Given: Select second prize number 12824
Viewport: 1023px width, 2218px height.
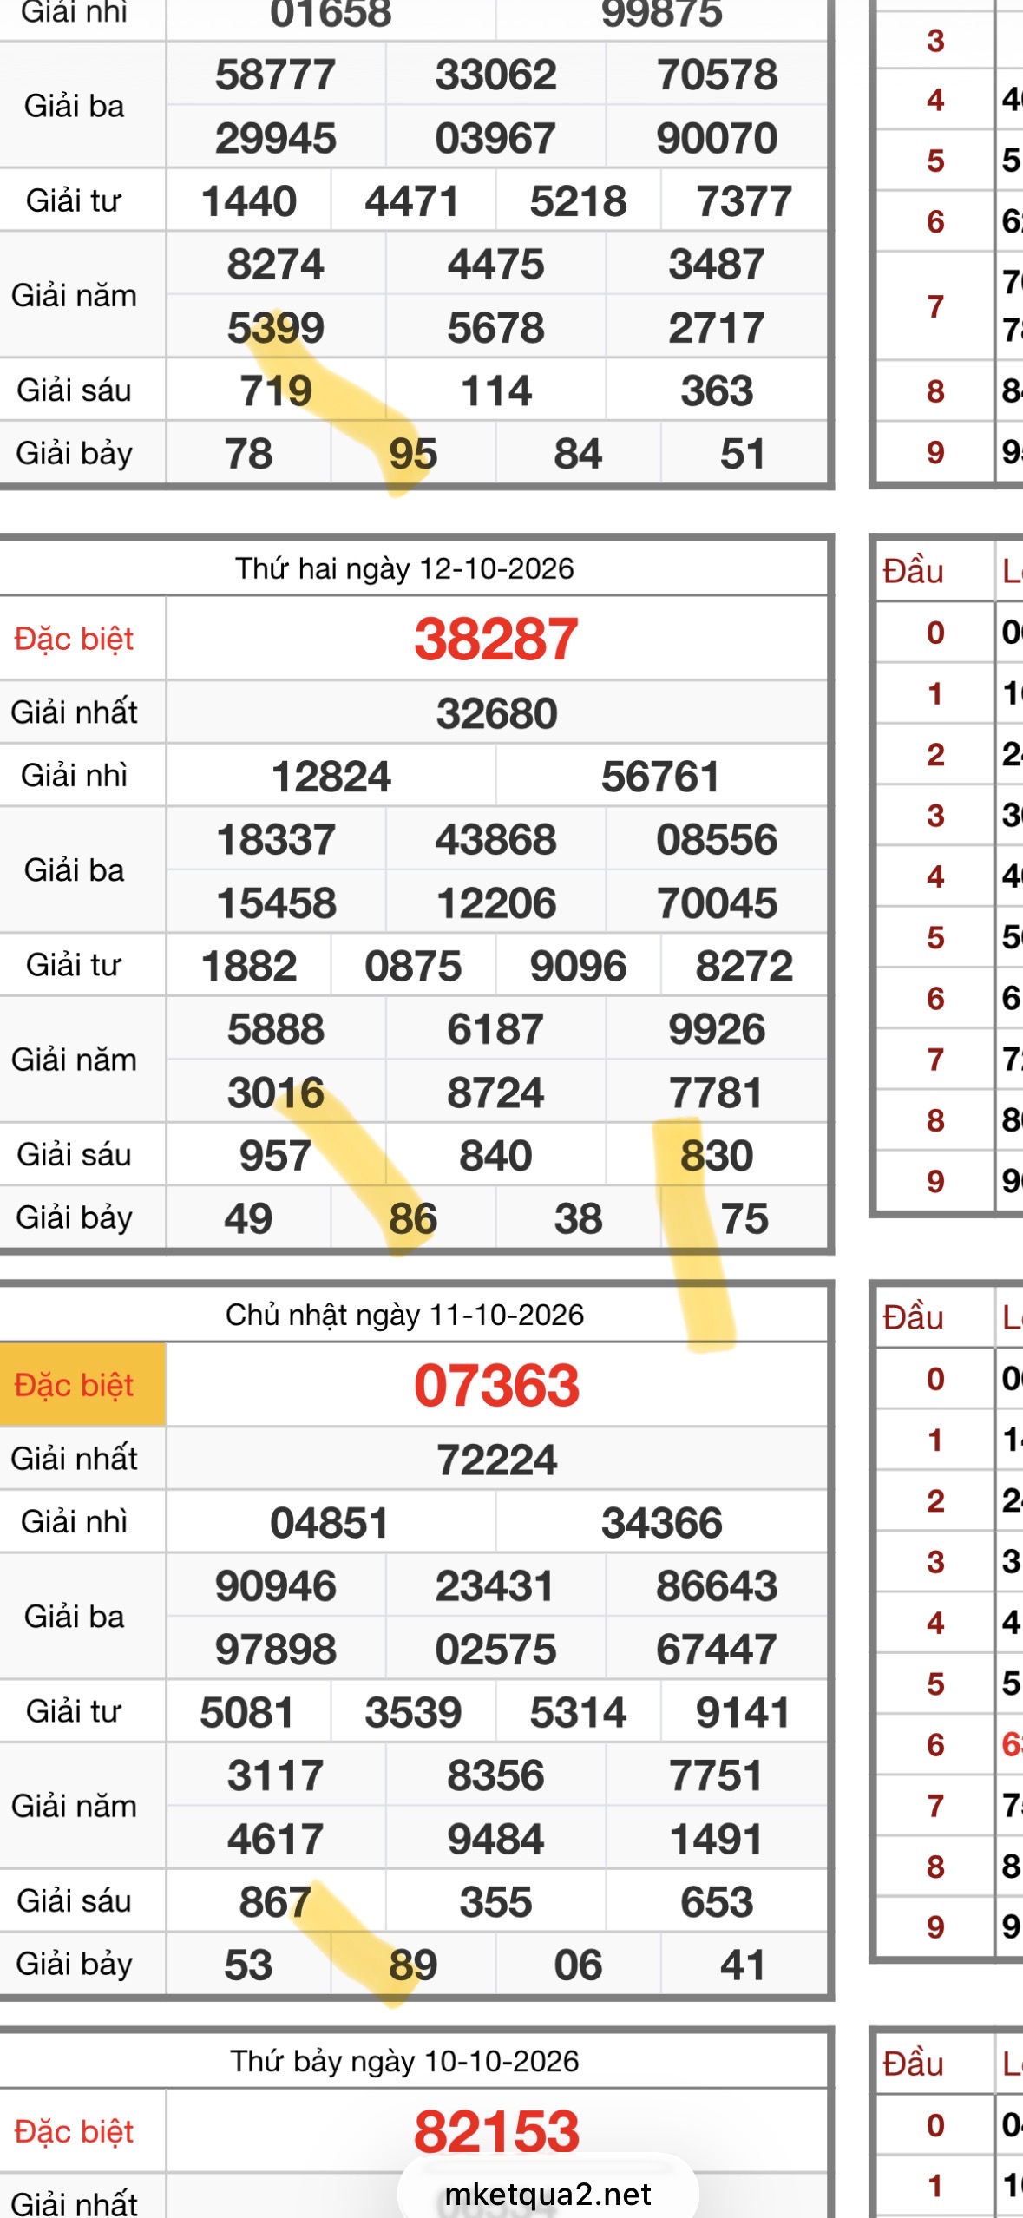Looking at the screenshot, I should 331,777.
